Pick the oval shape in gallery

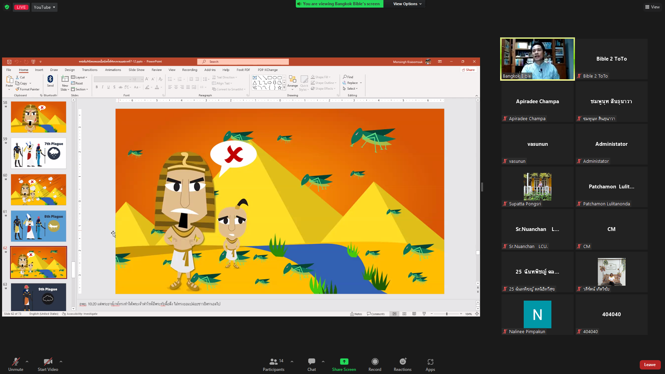[275, 78]
